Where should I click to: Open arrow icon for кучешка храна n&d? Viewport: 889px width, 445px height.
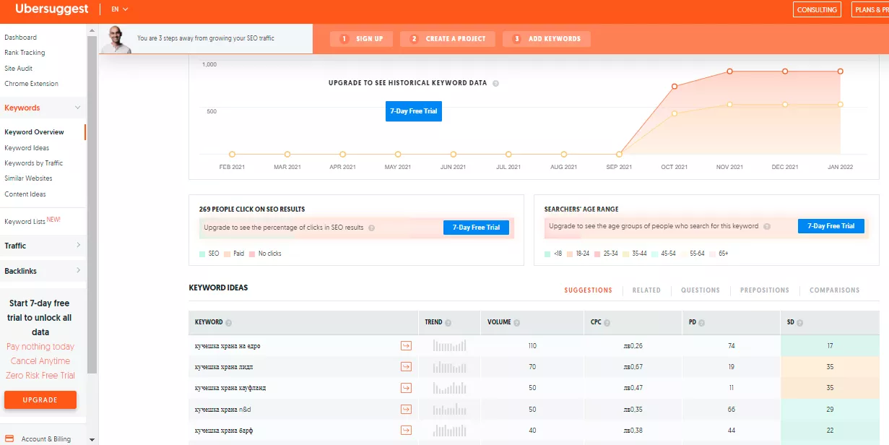point(406,410)
